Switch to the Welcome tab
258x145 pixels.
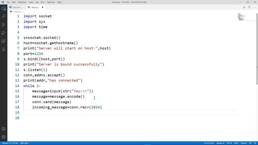(17, 7)
